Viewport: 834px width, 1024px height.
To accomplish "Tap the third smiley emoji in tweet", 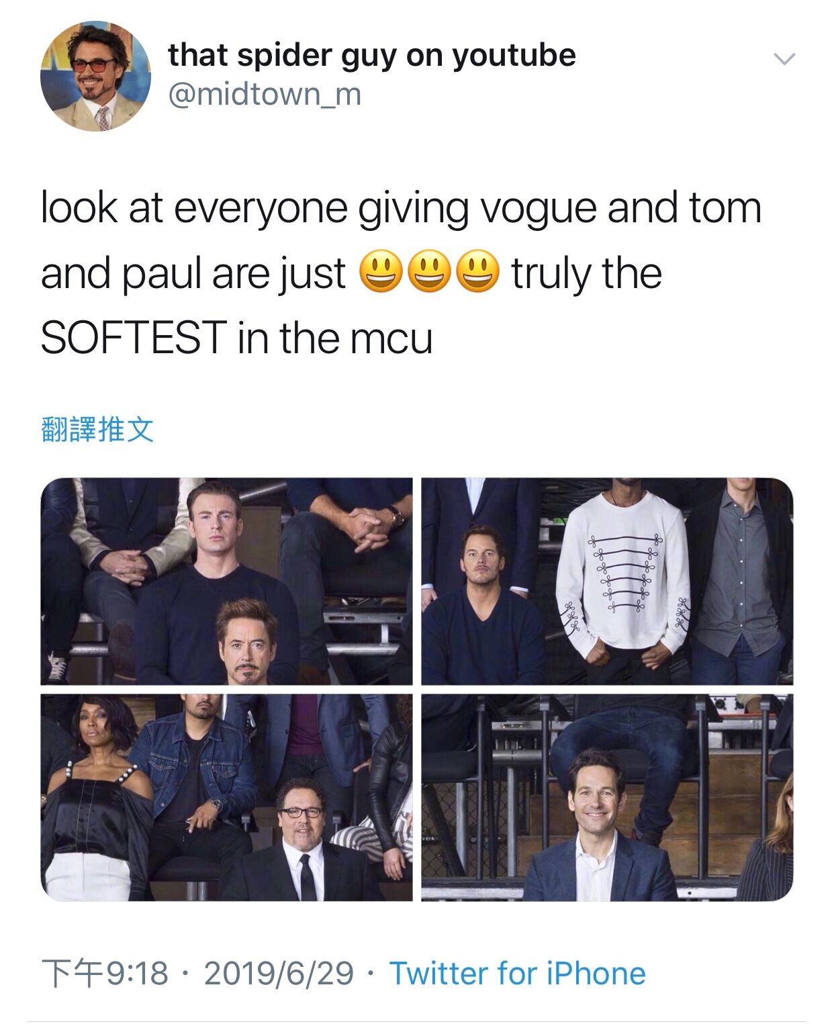I will pos(479,272).
